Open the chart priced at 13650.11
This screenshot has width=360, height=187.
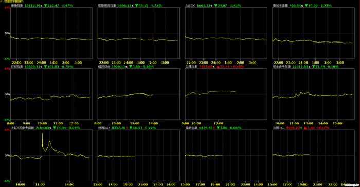(51, 94)
